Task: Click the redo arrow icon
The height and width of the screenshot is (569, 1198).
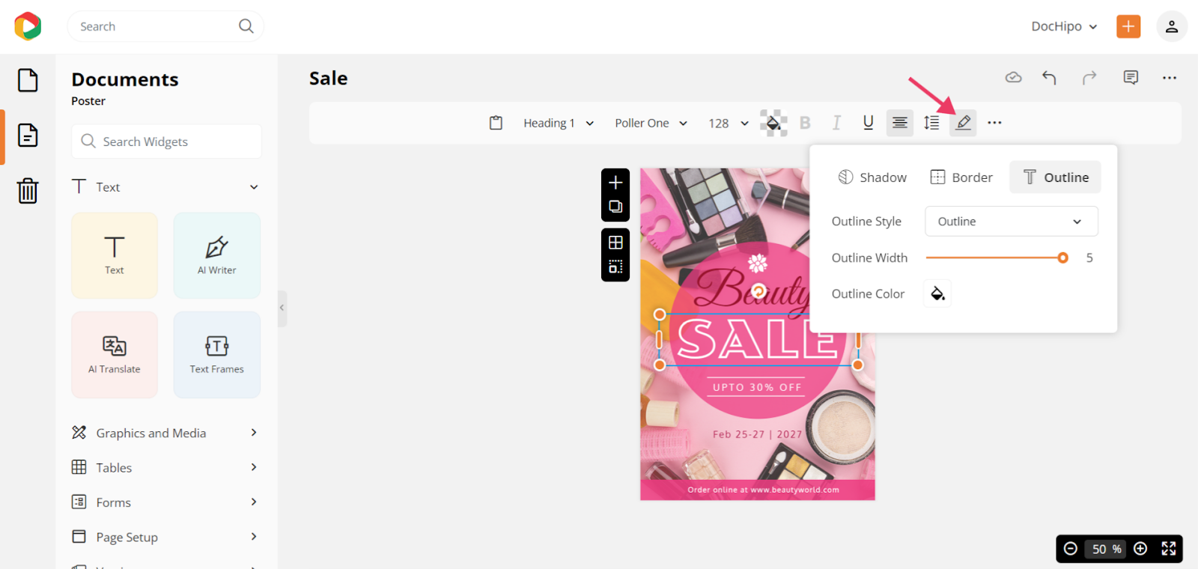Action: [1089, 78]
